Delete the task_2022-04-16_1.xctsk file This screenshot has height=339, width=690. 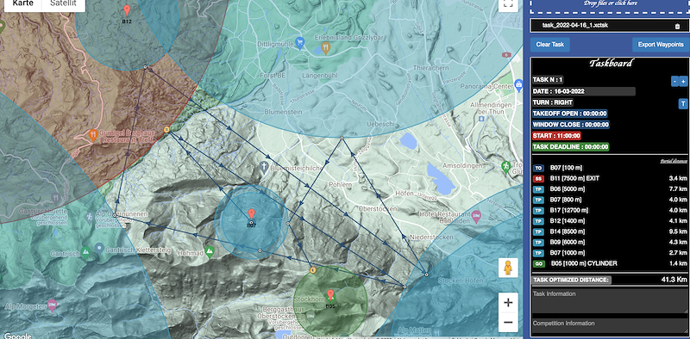pyautogui.click(x=677, y=26)
